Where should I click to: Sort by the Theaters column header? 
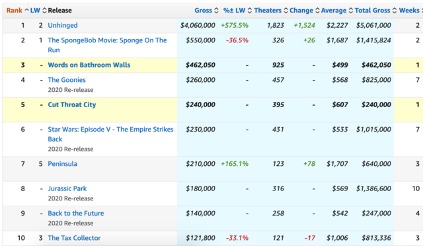268,11
